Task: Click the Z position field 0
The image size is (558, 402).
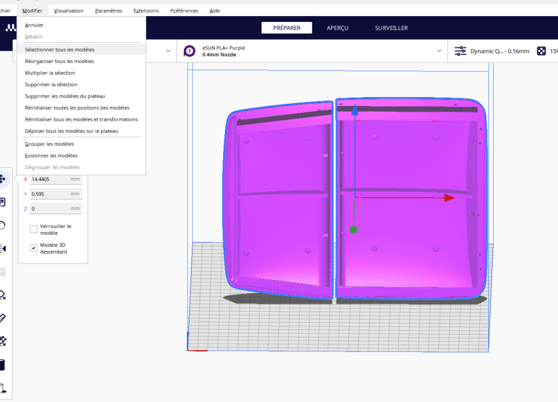Action: tap(56, 209)
